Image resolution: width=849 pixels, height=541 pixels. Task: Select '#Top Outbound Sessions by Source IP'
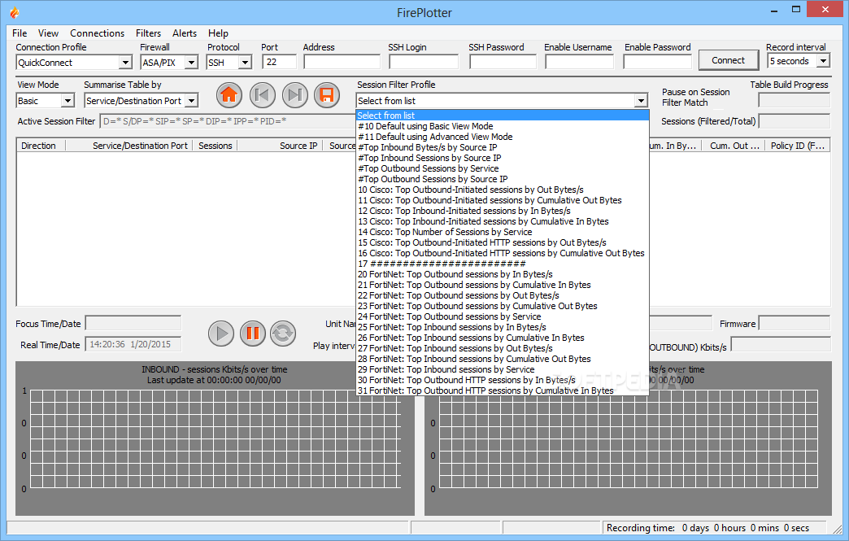[503, 179]
